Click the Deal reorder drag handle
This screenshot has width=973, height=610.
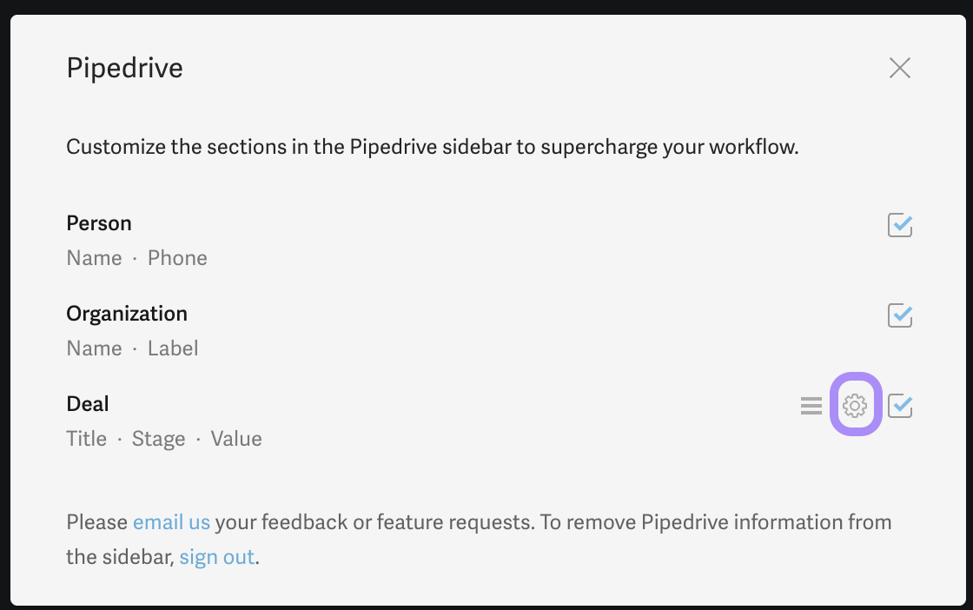811,406
